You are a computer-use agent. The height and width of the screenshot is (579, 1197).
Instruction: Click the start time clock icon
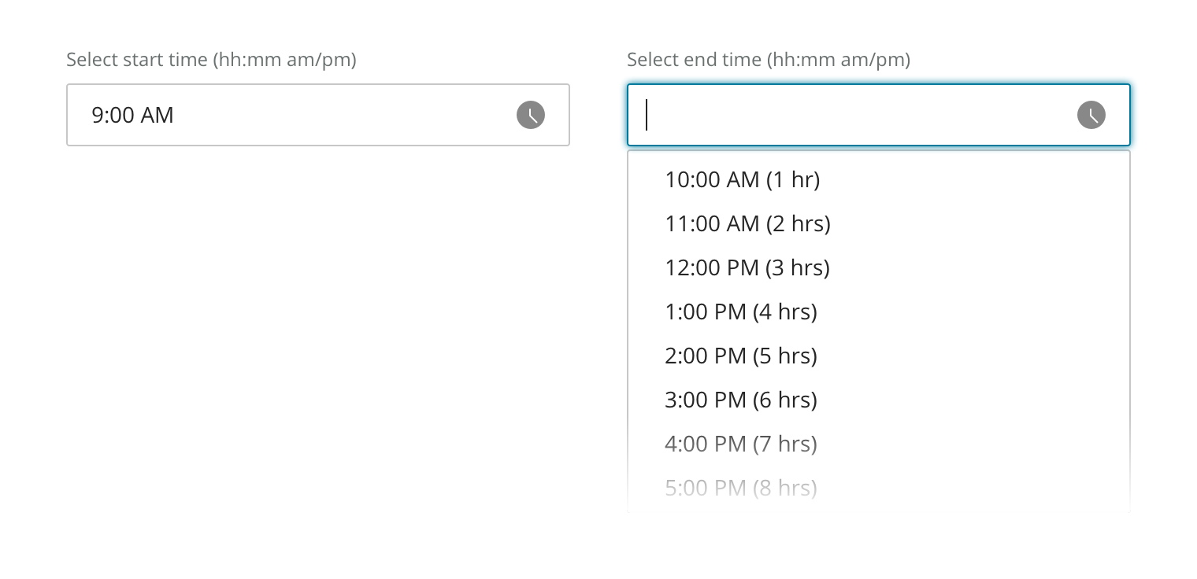(530, 115)
